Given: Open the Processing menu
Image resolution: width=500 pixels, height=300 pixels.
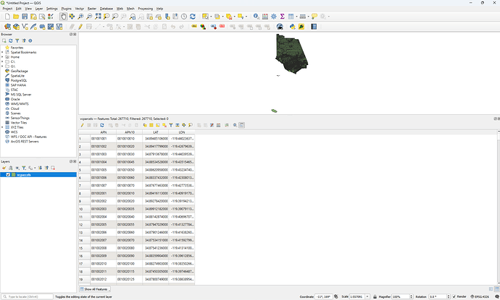Looking at the screenshot, I should point(144,9).
